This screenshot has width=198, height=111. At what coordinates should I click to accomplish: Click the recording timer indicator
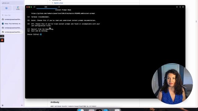point(2,36)
